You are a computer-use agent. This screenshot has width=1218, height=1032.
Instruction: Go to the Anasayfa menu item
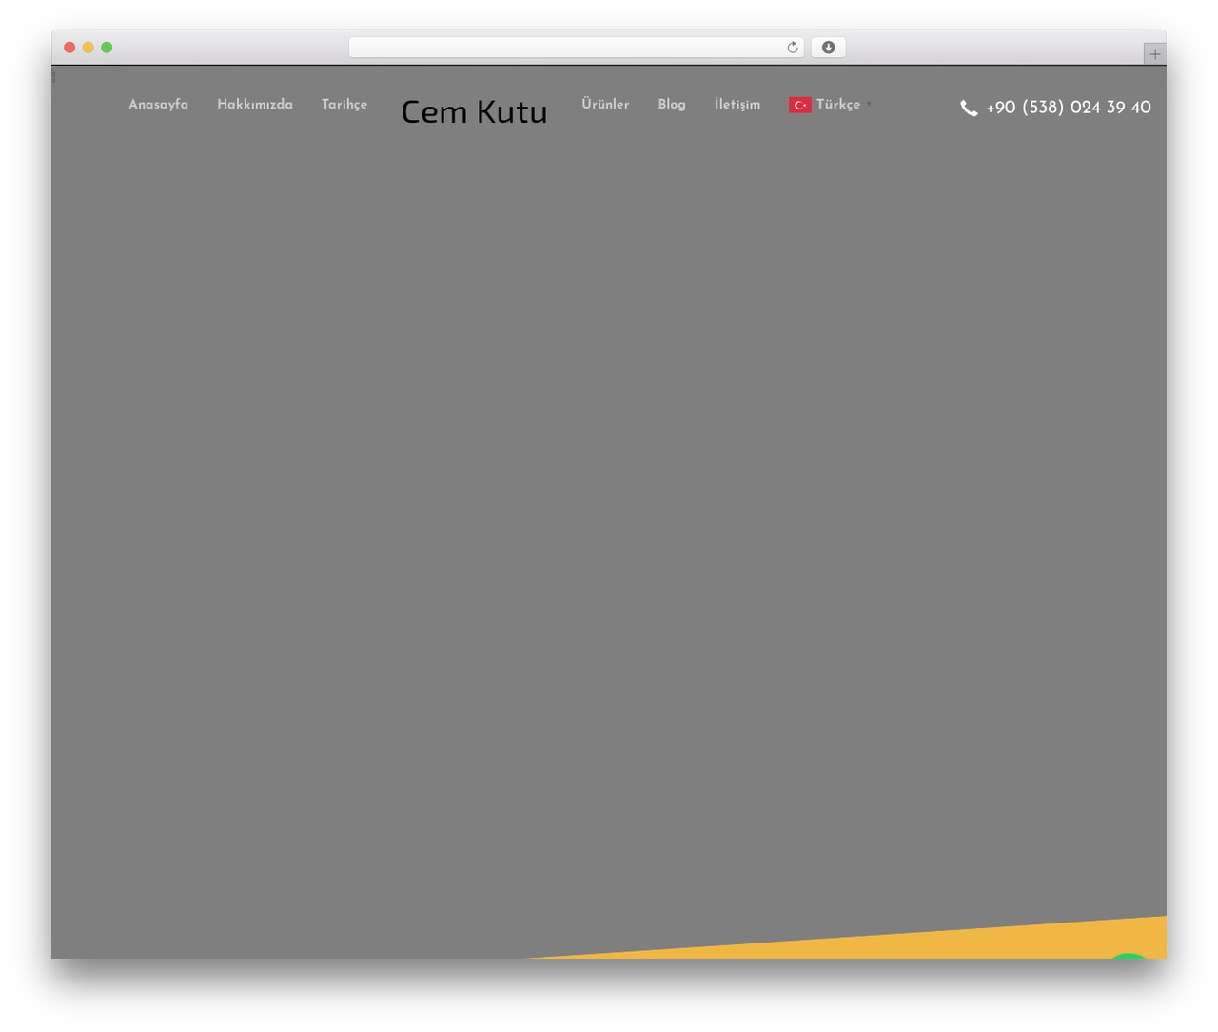click(x=159, y=104)
